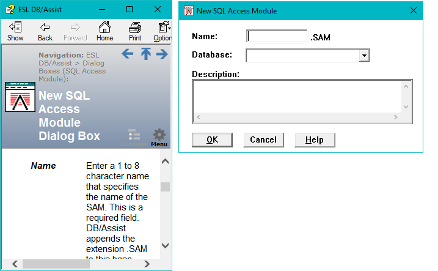Minimize the ESL DB/Assist help window
The width and height of the screenshot is (438, 271).
coord(102,10)
